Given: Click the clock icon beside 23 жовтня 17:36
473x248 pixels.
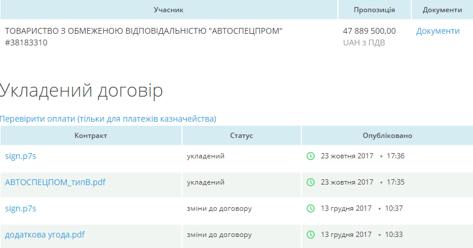Looking at the screenshot, I should [x=311, y=156].
